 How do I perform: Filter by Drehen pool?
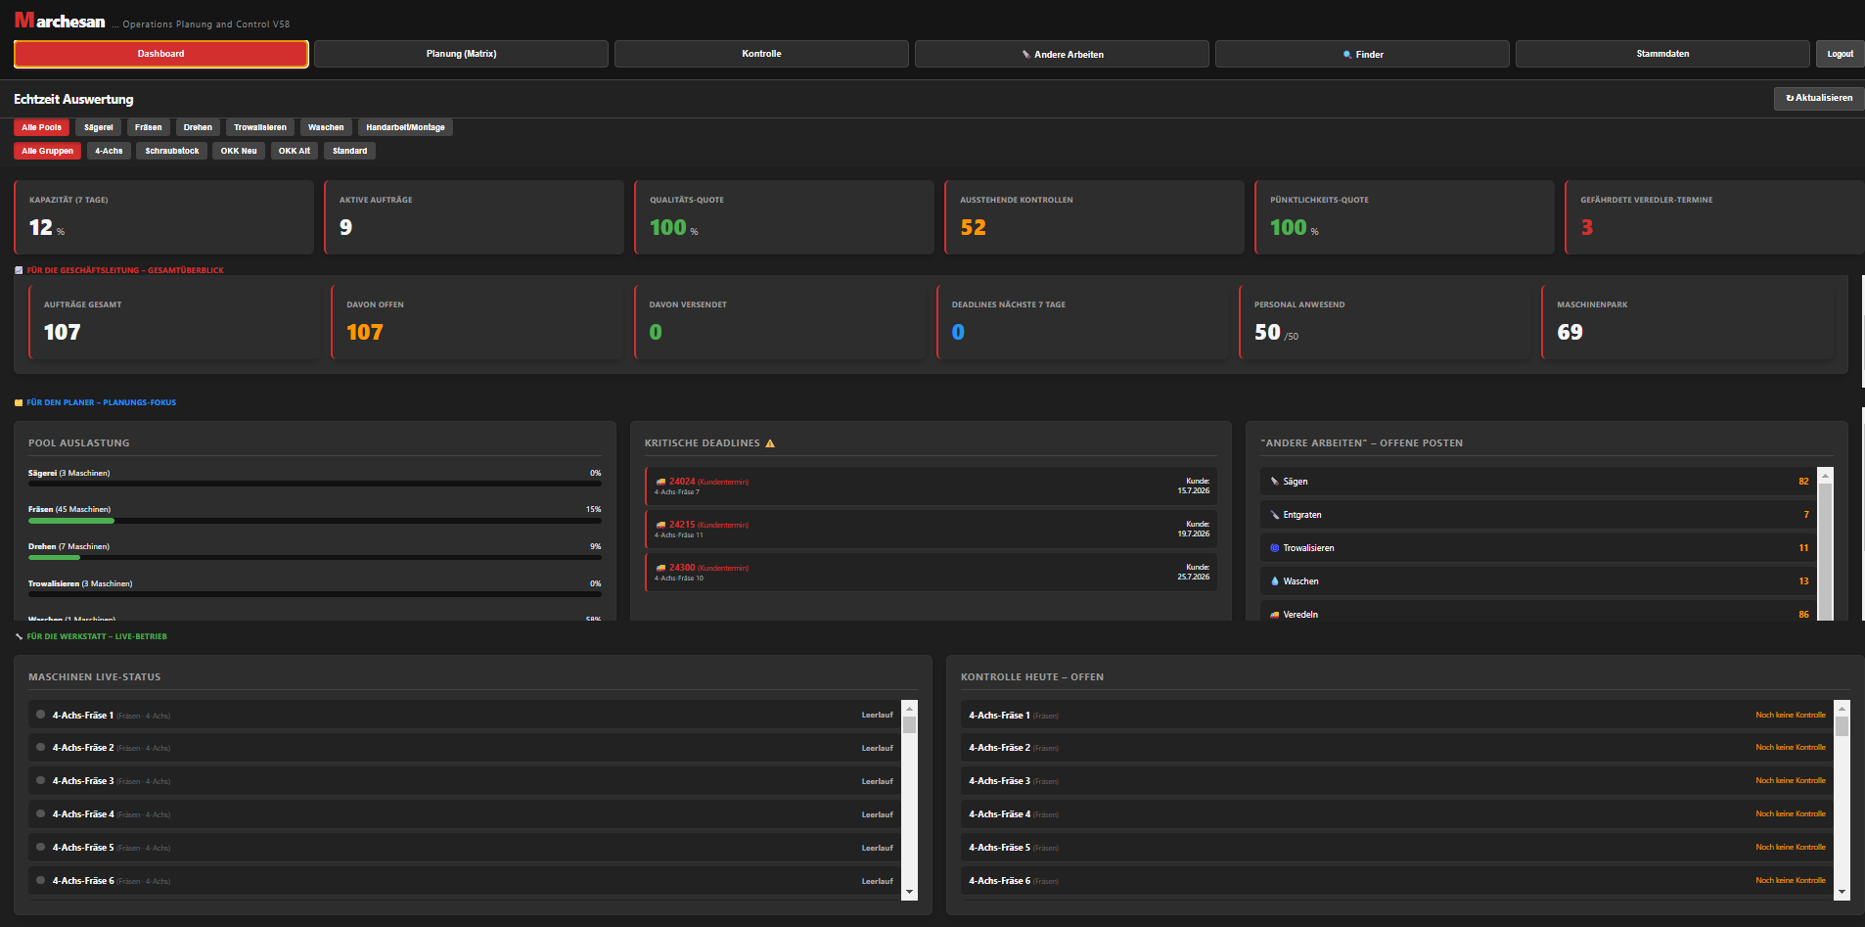[198, 127]
